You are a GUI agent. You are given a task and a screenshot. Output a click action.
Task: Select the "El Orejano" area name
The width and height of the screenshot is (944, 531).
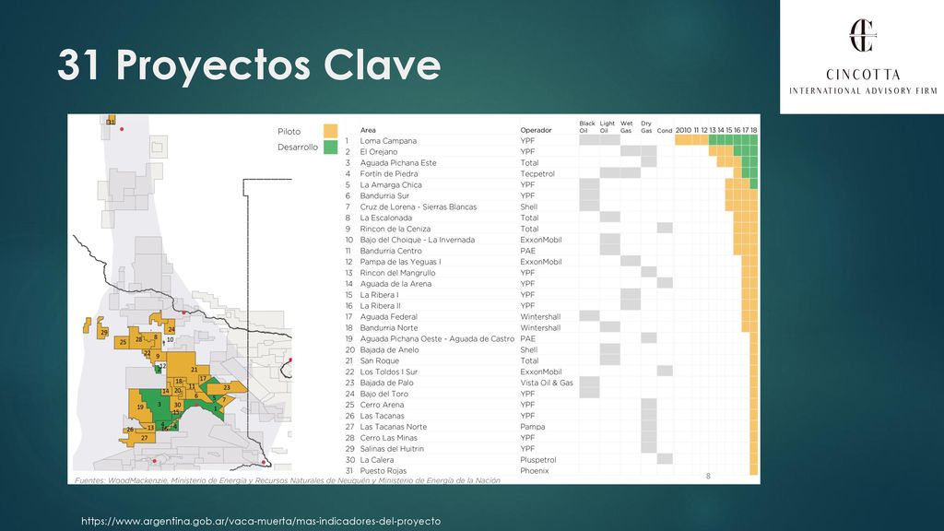(379, 152)
